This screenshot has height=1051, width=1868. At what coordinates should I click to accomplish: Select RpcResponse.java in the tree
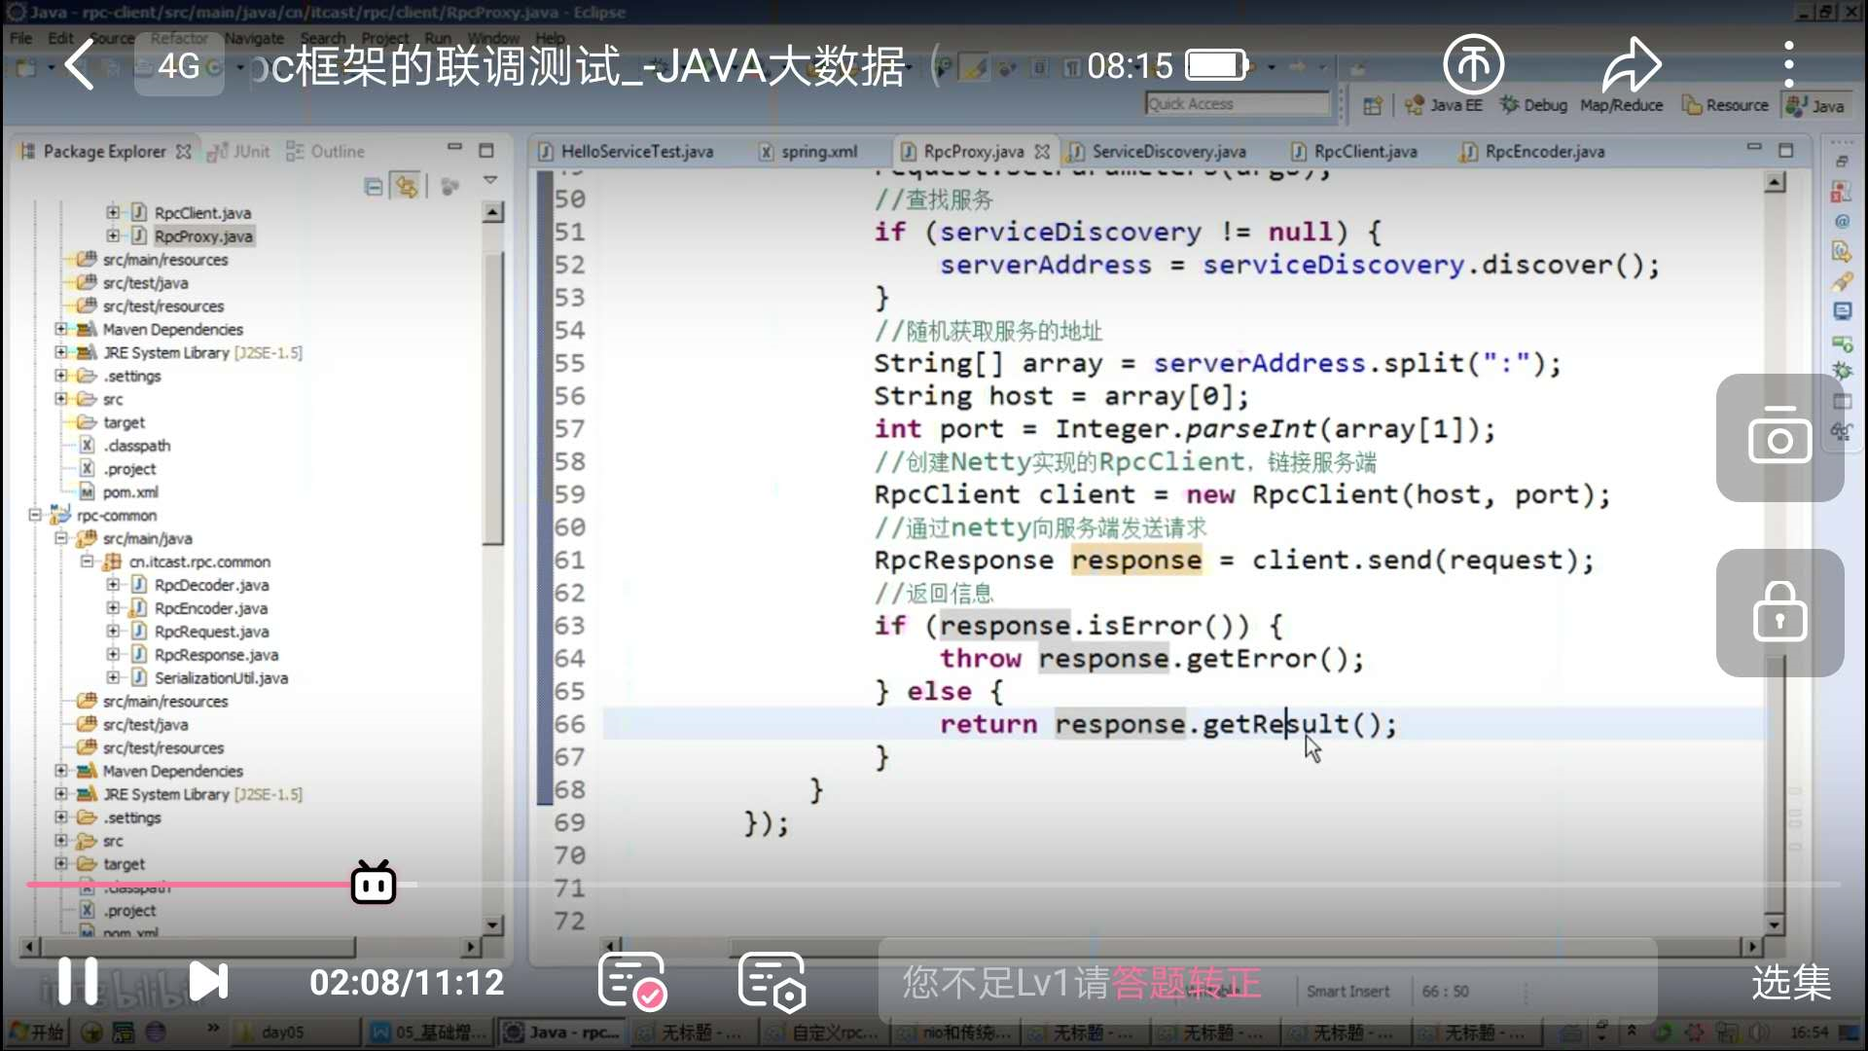click(216, 655)
